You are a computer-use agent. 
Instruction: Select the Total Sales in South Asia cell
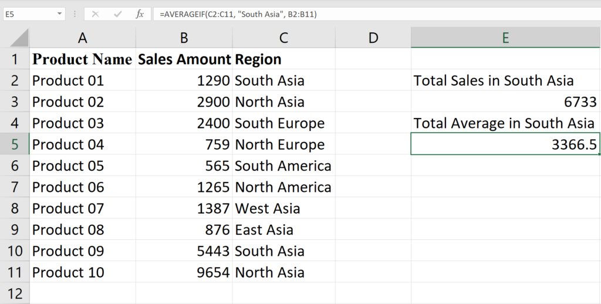(505, 80)
